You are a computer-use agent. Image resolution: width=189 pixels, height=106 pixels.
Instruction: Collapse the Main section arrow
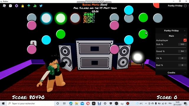click(x=185, y=36)
